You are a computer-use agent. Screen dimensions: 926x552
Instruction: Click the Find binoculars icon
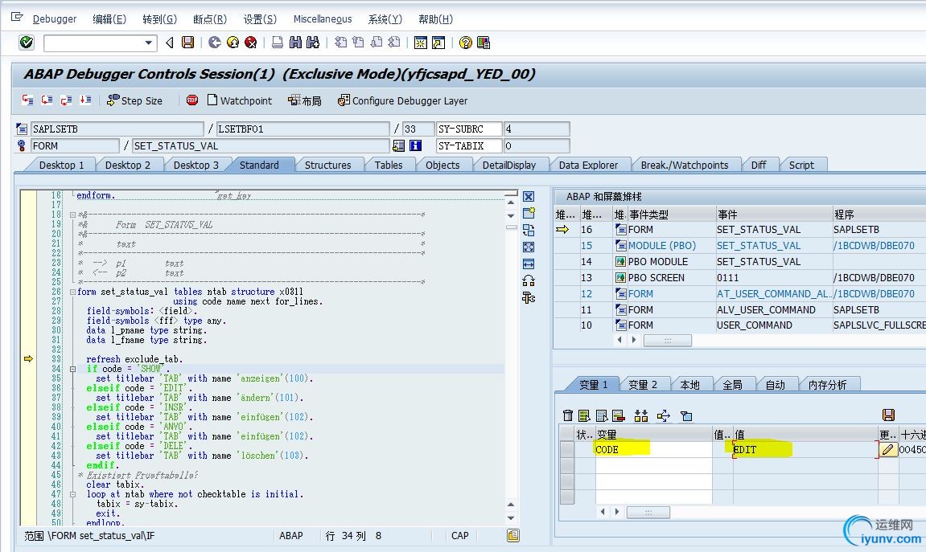click(x=295, y=43)
